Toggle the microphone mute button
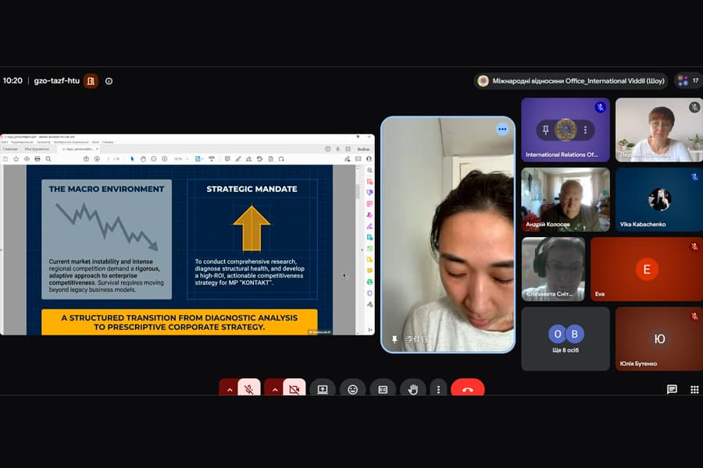 coord(249,388)
